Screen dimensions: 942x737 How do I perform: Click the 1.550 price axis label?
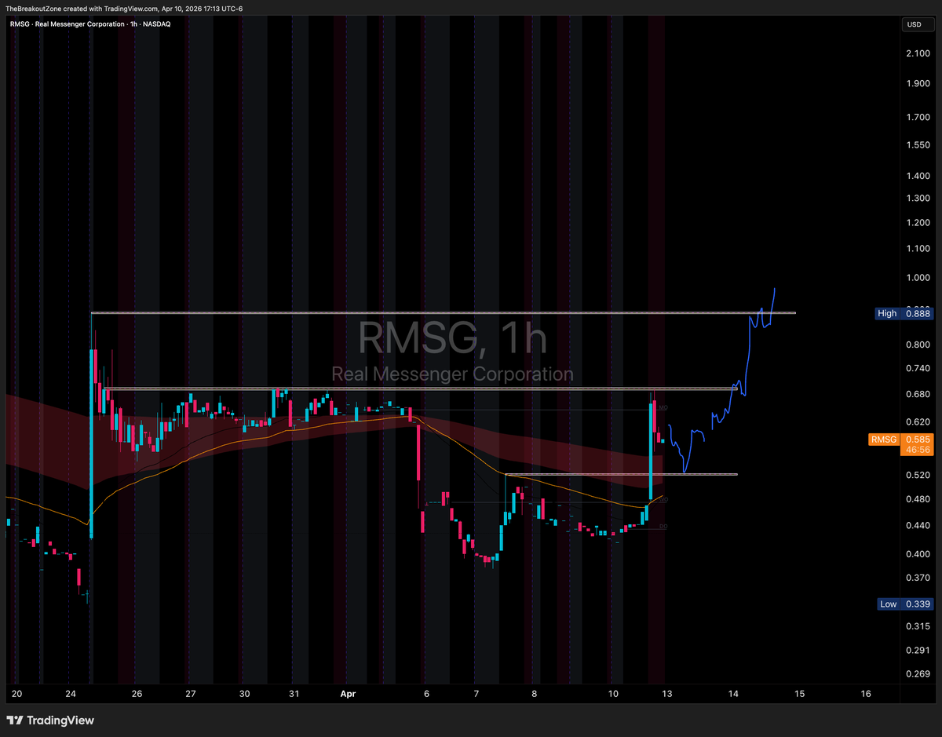[918, 146]
